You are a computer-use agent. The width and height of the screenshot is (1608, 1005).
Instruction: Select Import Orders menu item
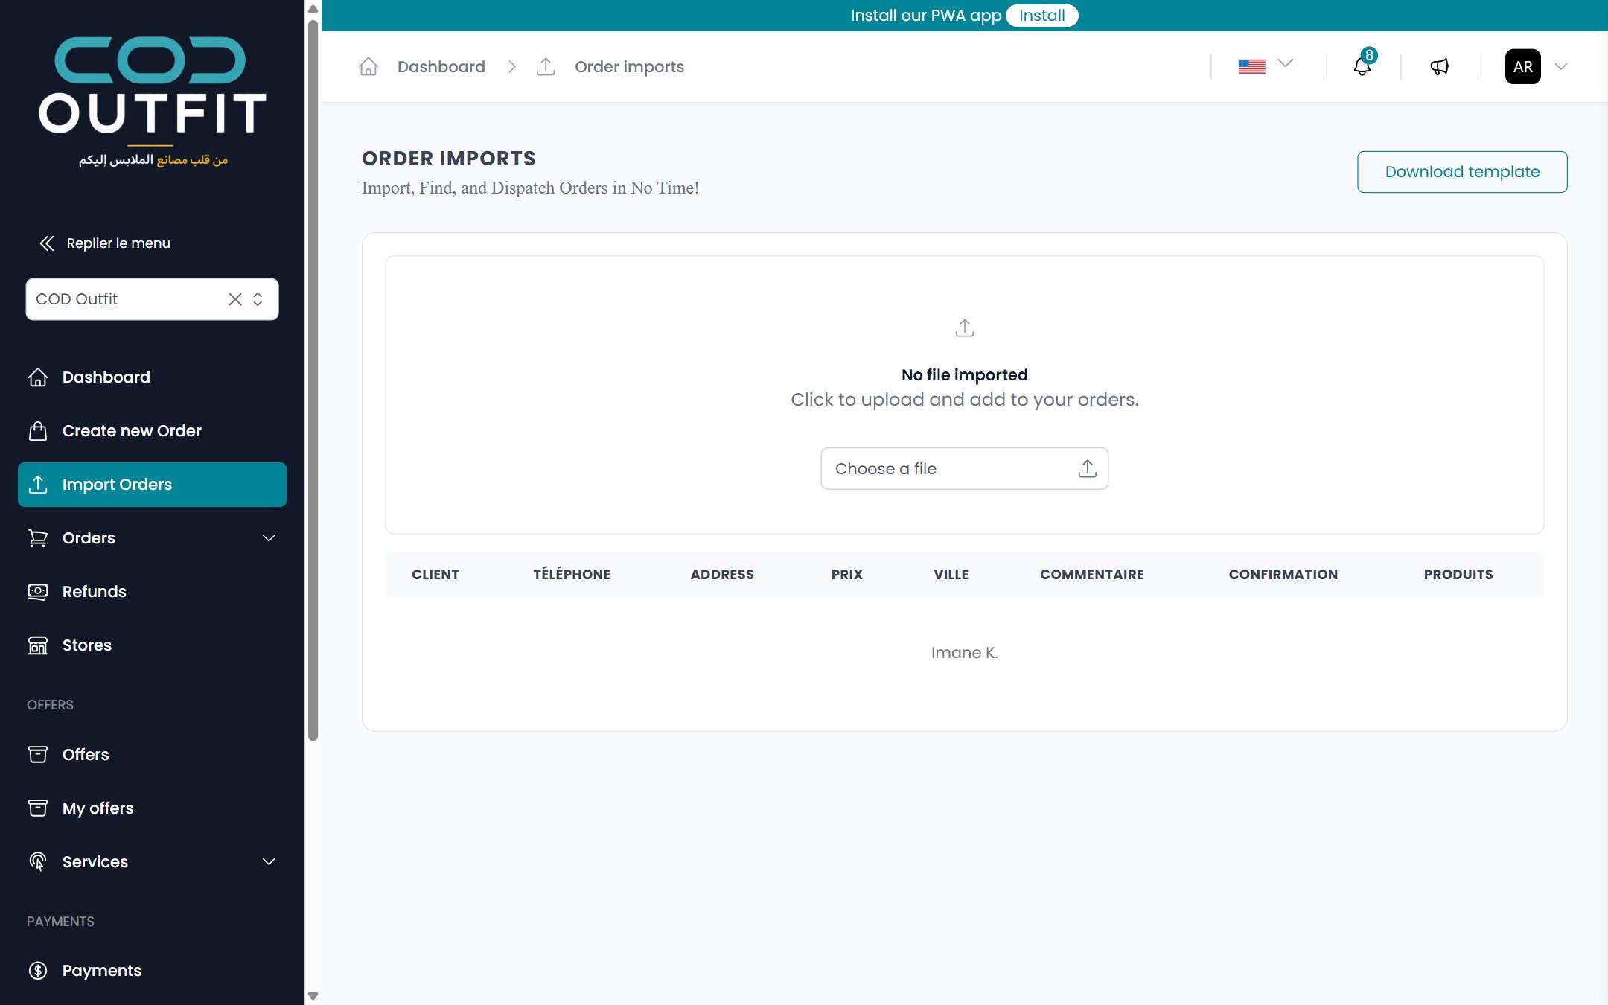point(152,485)
